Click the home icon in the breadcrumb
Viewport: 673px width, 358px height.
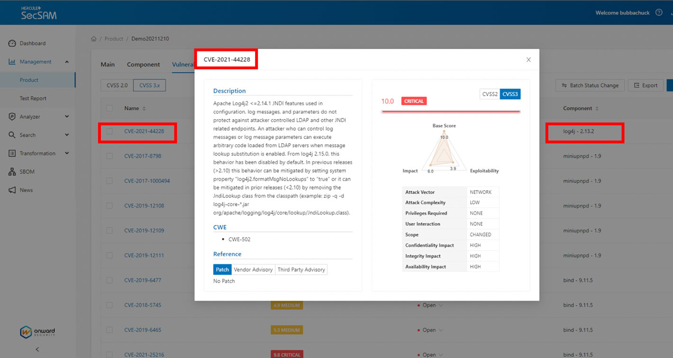pos(94,38)
